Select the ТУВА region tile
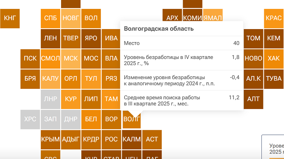Screen dimensions: 284x159 pos(273,78)
